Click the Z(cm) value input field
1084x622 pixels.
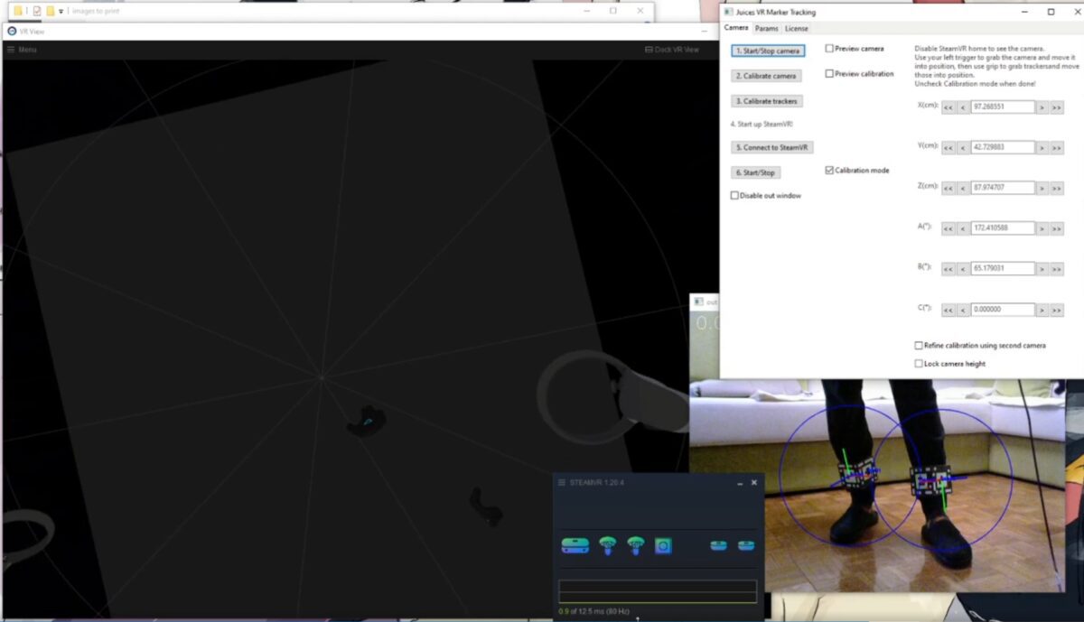pyautogui.click(x=1002, y=188)
